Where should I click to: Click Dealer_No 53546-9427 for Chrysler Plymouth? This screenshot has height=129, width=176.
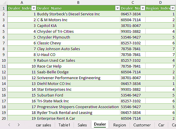(x=133, y=37)
